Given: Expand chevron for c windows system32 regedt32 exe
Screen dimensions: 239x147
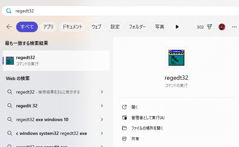Looking at the screenshot, I should (102, 133).
